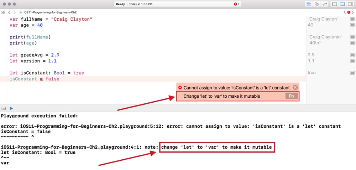
Task: Quick Look the 2.9 gradeAvg result
Action: click(x=352, y=55)
